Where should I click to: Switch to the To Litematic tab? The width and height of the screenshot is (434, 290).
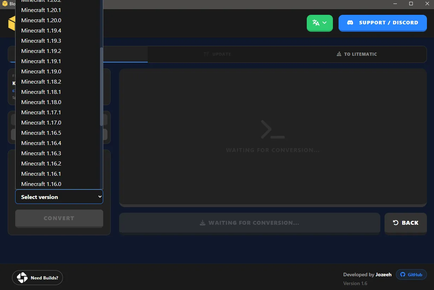[357, 54]
